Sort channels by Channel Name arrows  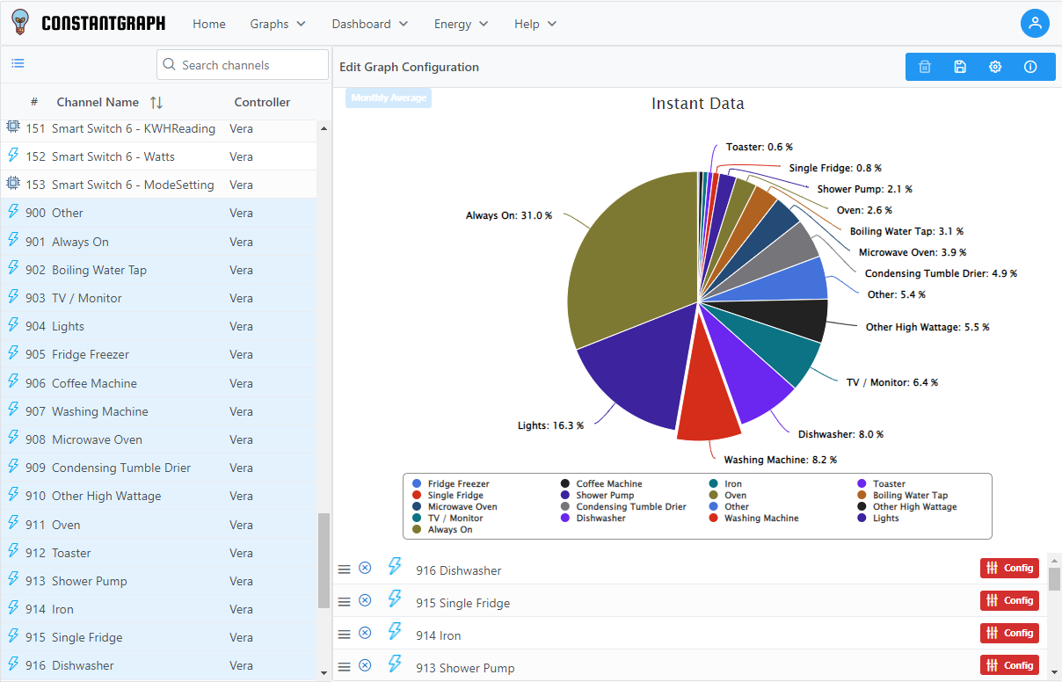click(156, 102)
